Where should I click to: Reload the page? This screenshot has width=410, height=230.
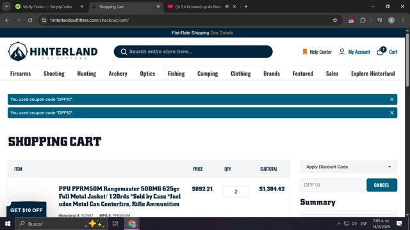click(30, 20)
